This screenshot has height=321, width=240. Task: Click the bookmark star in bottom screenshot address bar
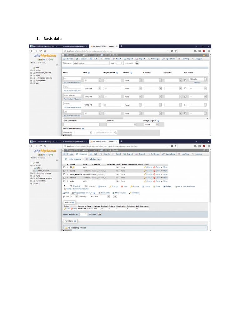(x=176, y=146)
